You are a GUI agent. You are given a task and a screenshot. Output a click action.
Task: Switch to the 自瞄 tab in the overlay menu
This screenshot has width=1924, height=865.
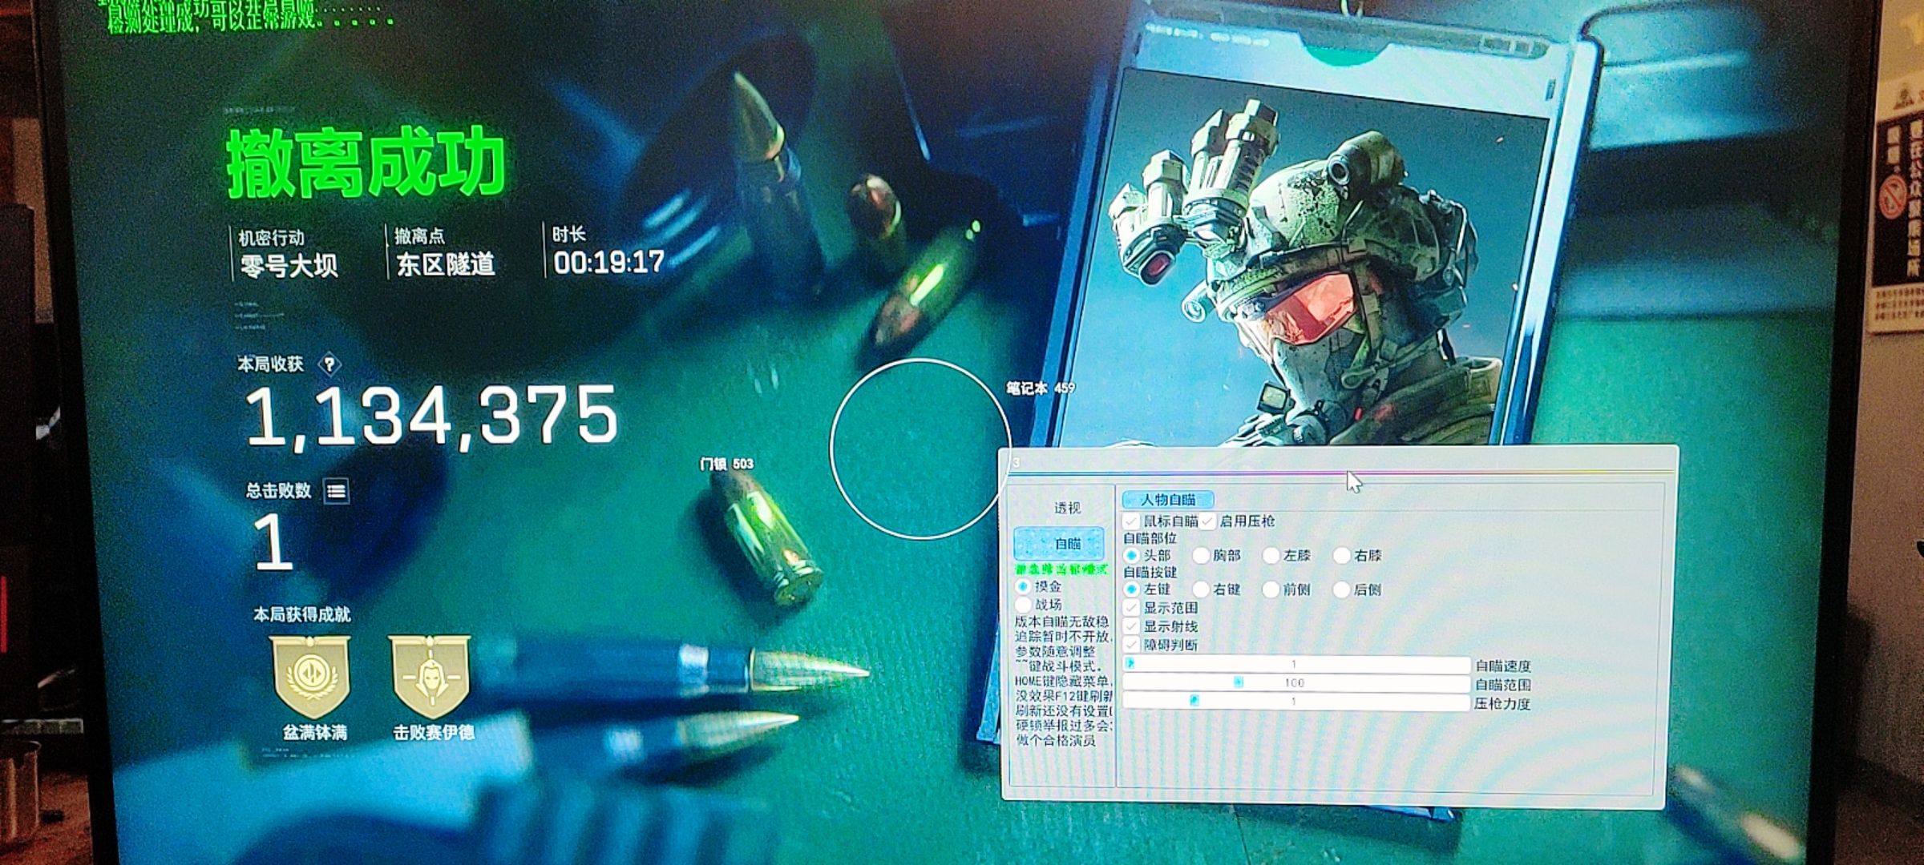[1060, 543]
